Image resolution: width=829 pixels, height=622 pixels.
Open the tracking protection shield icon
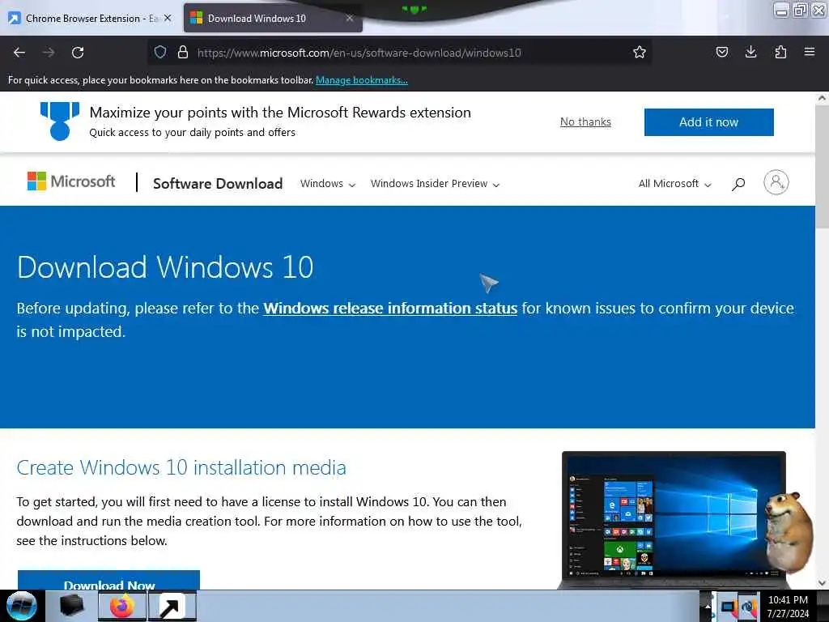(x=160, y=52)
